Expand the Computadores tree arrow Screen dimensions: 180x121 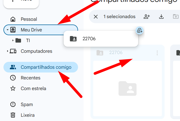pyautogui.click(x=8, y=51)
